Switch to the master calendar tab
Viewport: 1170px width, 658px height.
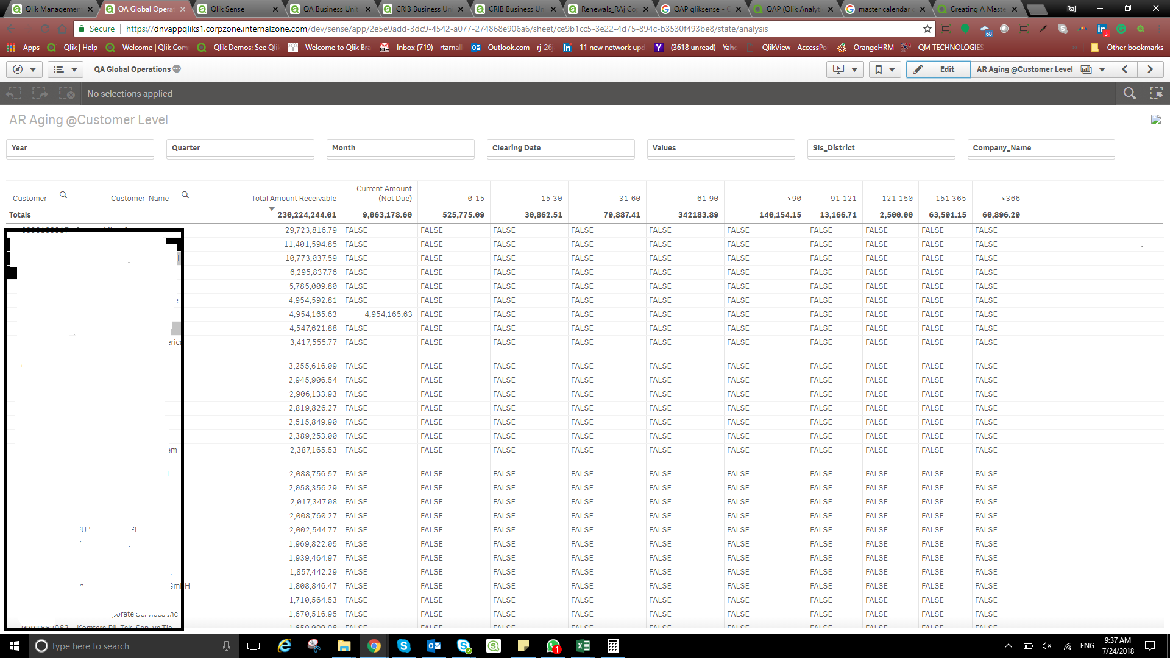tap(885, 9)
